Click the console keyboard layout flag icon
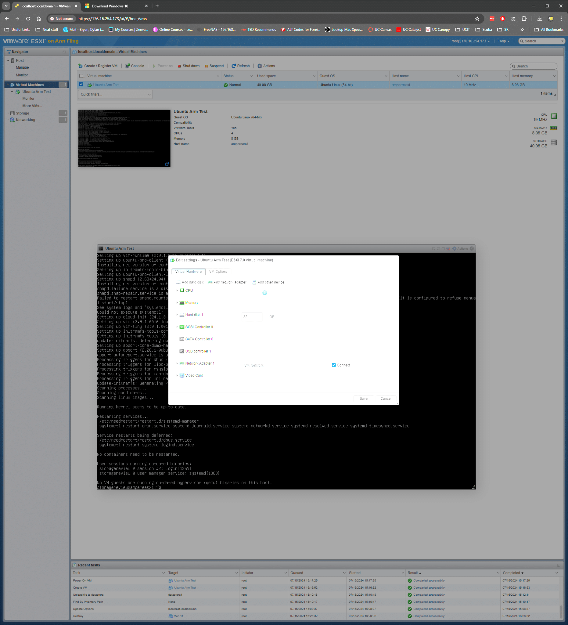 tap(448, 249)
